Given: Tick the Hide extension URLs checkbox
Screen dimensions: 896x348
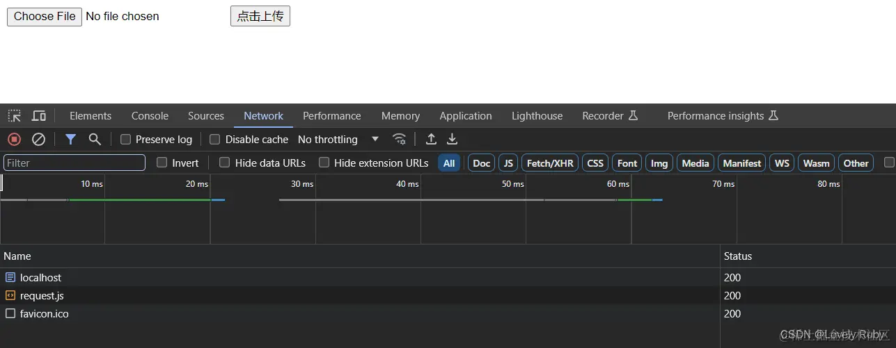Looking at the screenshot, I should point(324,163).
